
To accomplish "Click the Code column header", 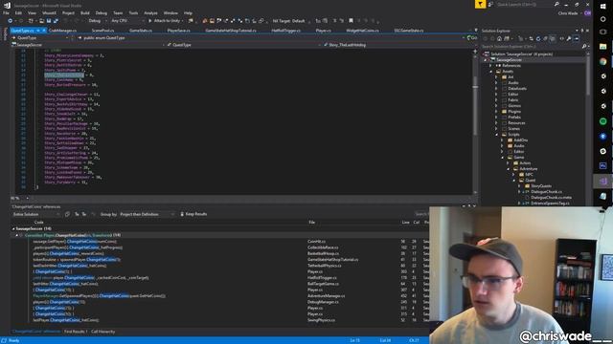I will tap(39, 223).
